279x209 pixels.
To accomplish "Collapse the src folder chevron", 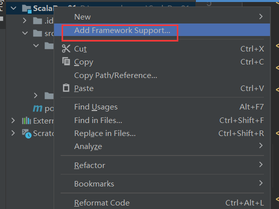I will [25, 33].
